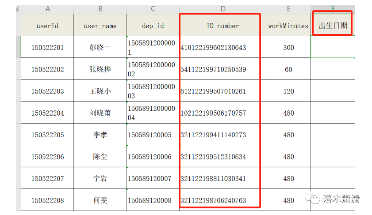Select ID cell 321122199512310634

click(222, 156)
